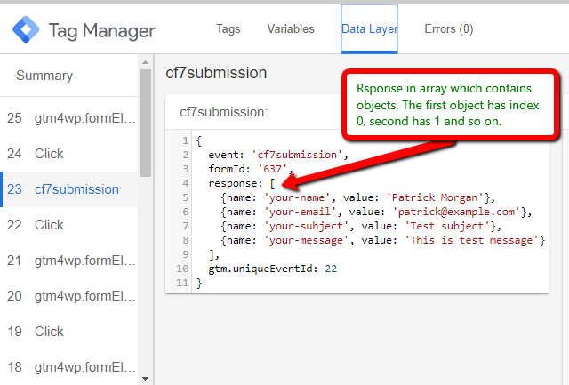Click the 'your-email' field name
569x385 pixels.
tap(301, 212)
